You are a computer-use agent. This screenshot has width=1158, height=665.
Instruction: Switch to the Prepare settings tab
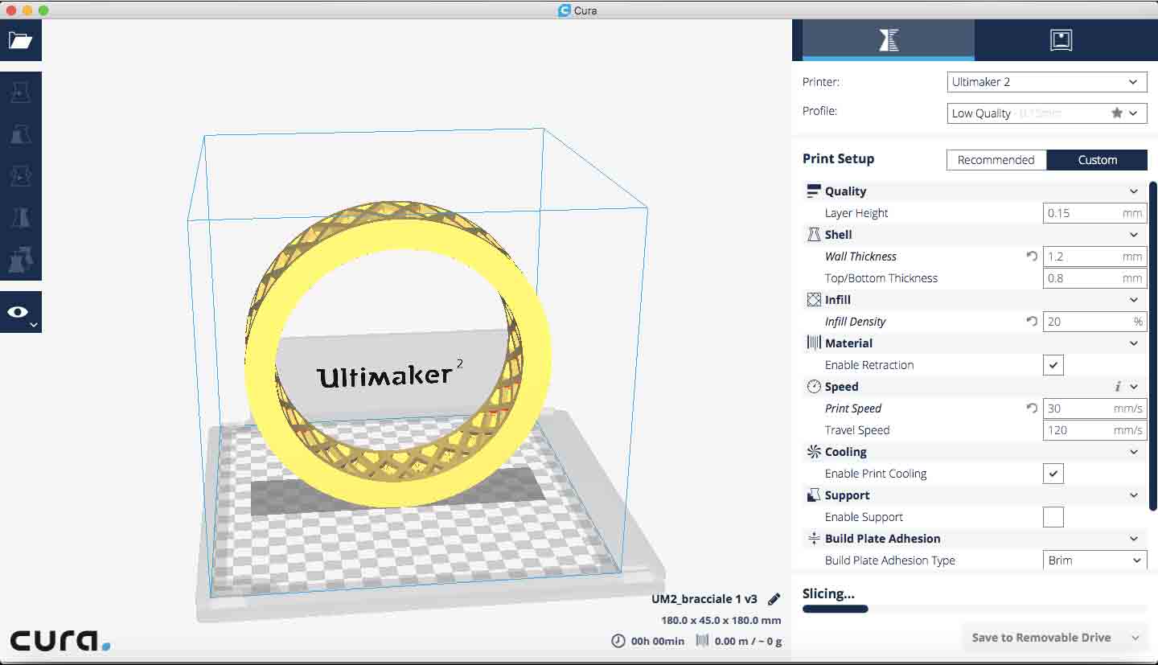click(889, 40)
